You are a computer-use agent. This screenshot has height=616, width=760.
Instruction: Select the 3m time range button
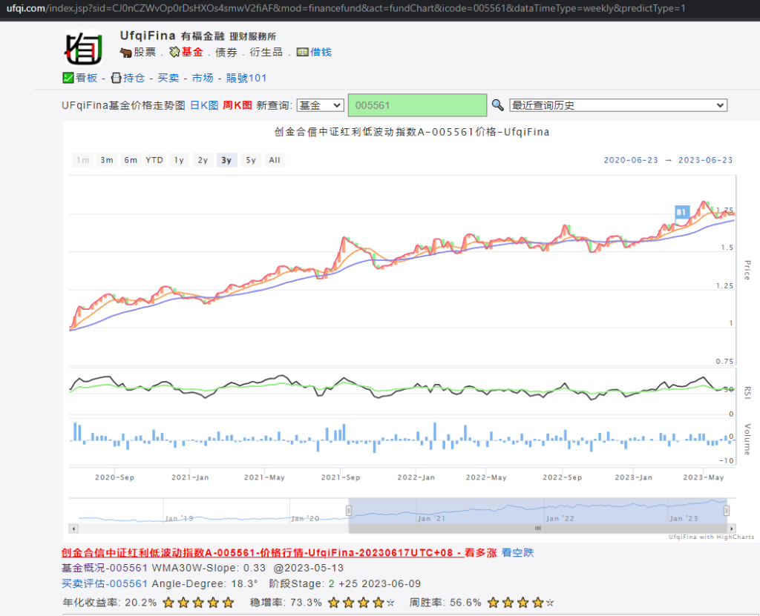(107, 160)
